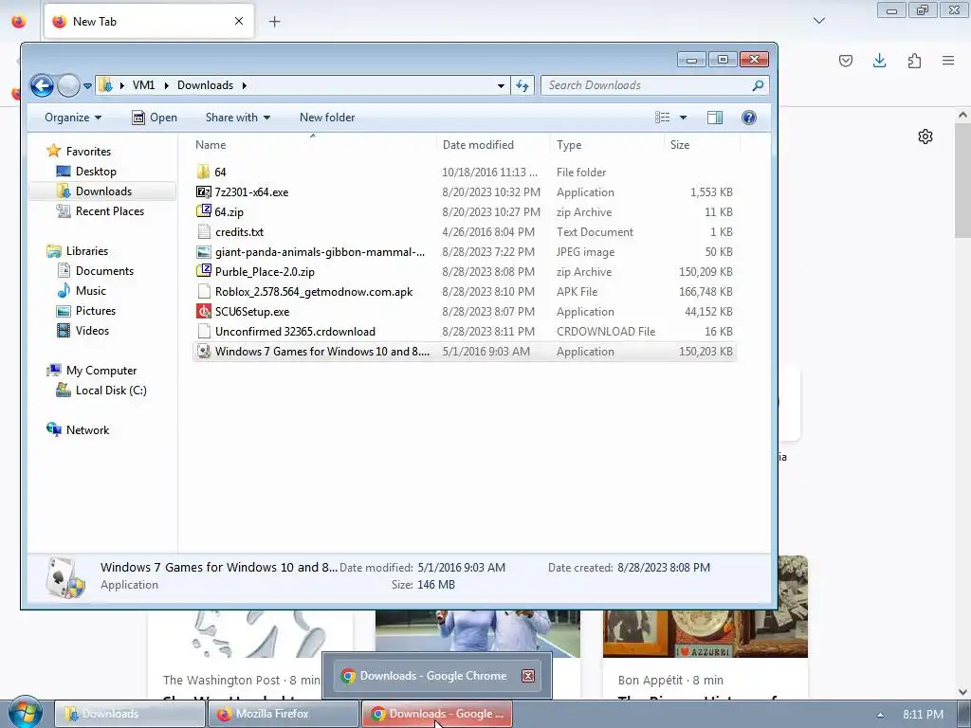Viewport: 971px width, 728px height.
Task: Click VM1 in the address breadcrumb
Action: (x=144, y=85)
